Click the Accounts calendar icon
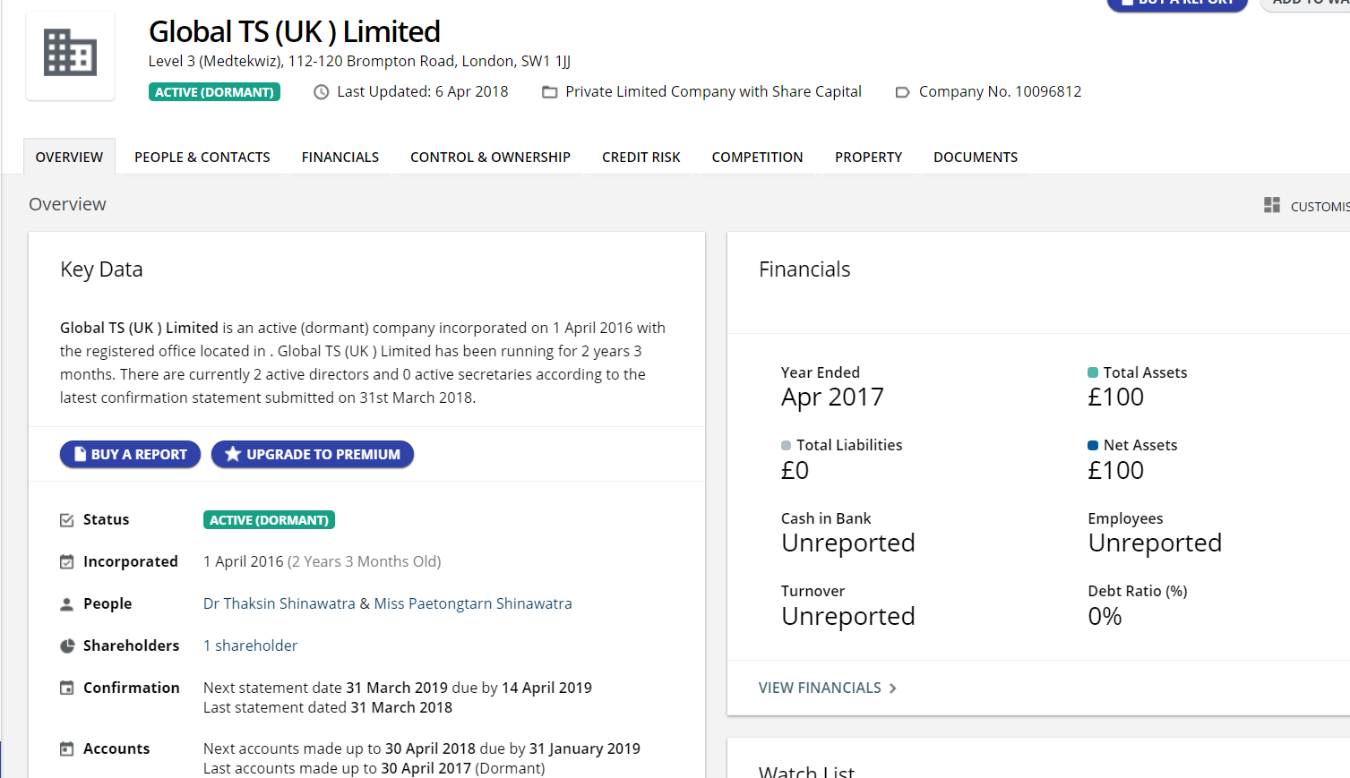Image resolution: width=1350 pixels, height=778 pixels. click(x=67, y=749)
